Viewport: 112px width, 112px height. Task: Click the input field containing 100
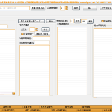(84, 21)
